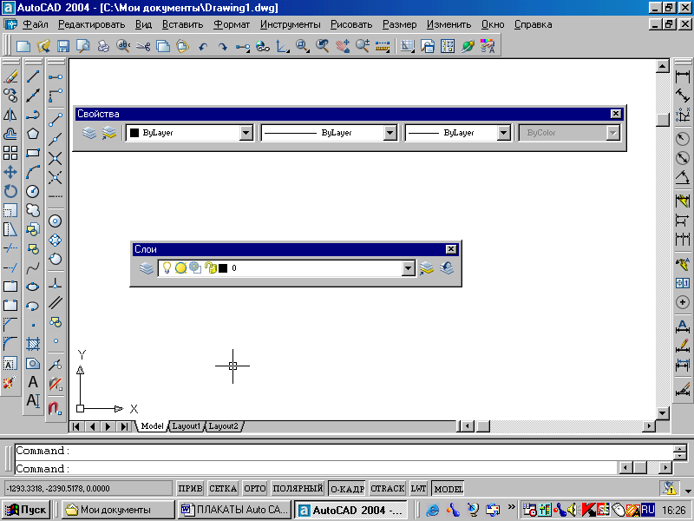Open the linetype ByLayer dropdown
The height and width of the screenshot is (521, 694).
[x=390, y=133]
